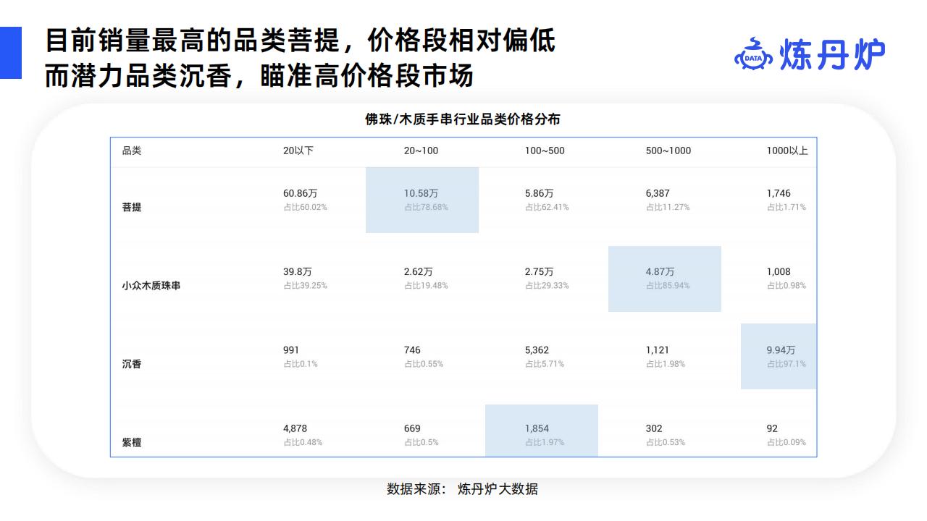Click the 746 cell value

coord(412,350)
